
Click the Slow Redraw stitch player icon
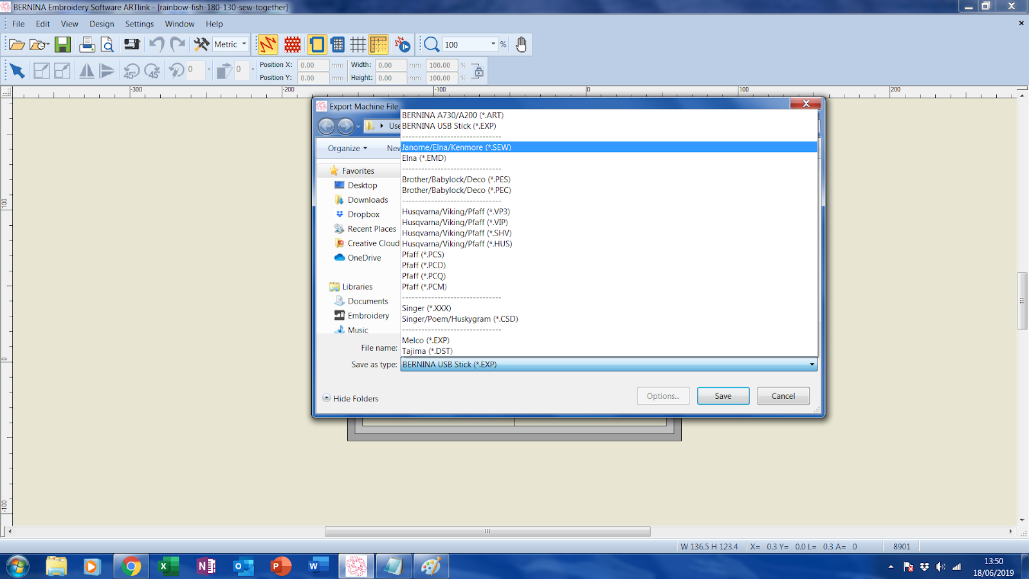[403, 44]
